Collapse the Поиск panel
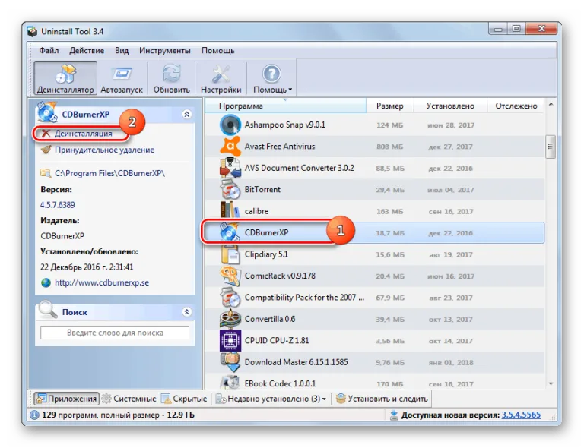Screen dimensions: 584x448 (187, 312)
